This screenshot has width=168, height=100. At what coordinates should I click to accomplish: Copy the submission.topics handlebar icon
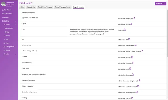coord(131,24)
